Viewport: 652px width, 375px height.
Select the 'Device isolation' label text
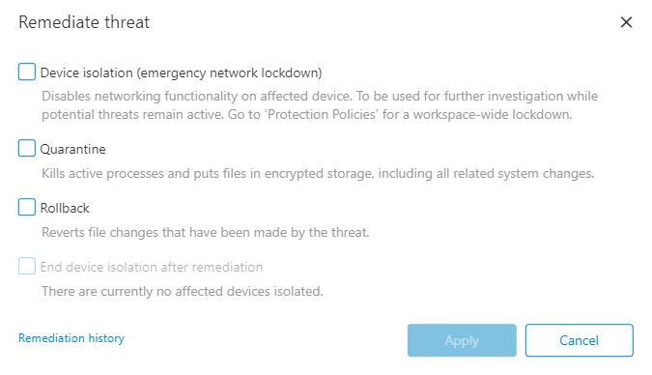click(x=87, y=72)
